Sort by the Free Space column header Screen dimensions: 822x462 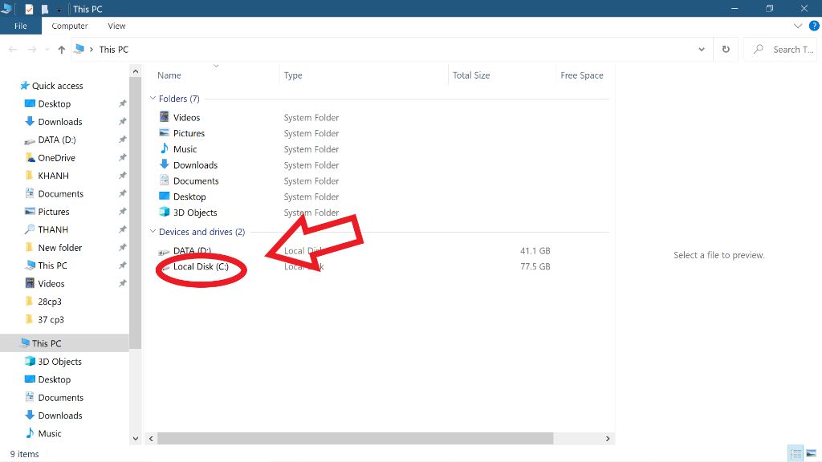coord(581,75)
